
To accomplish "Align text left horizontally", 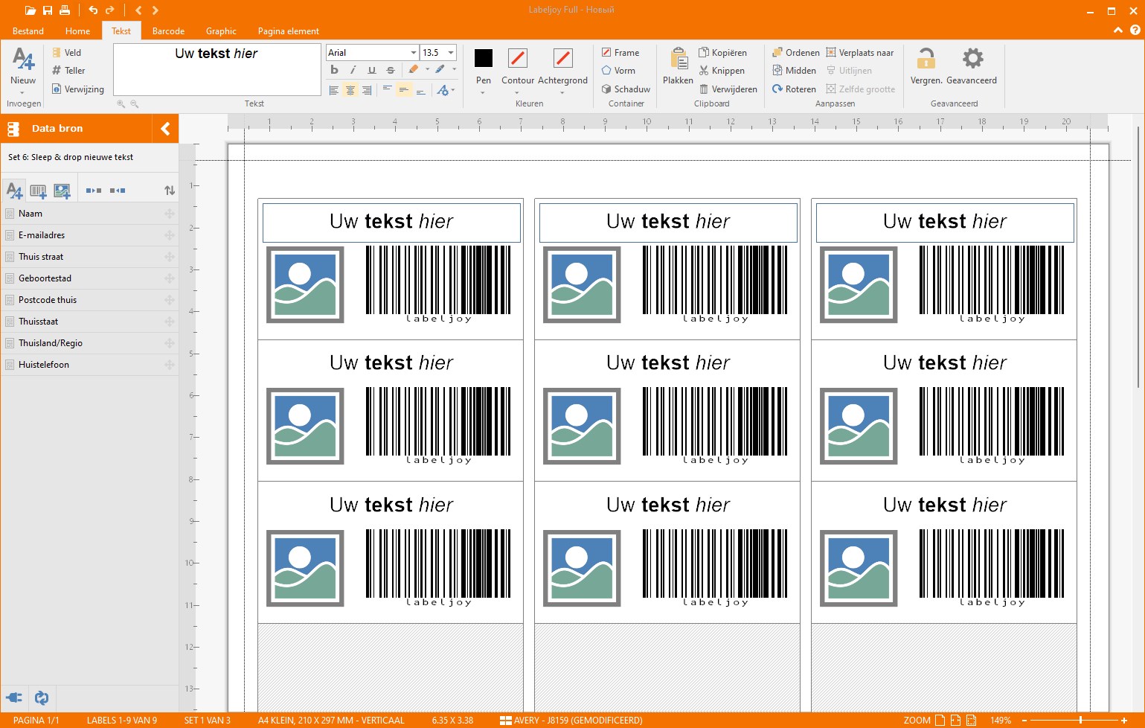I will pyautogui.click(x=333, y=90).
